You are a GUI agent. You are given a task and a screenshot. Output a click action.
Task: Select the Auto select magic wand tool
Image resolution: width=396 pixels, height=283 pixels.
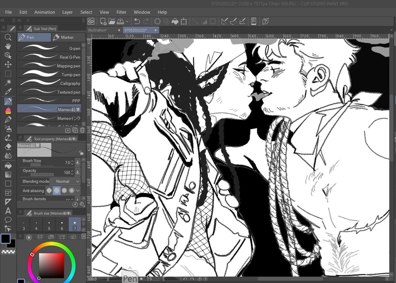click(8, 82)
